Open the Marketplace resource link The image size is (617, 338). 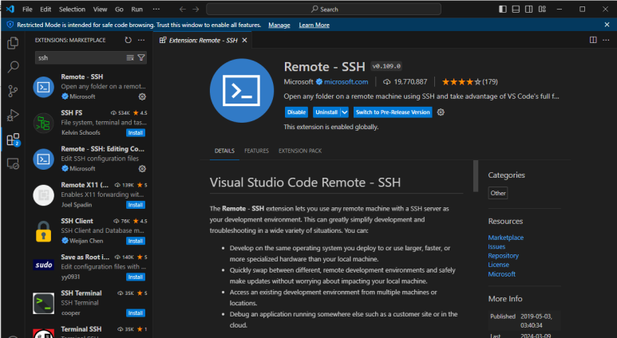[x=505, y=238]
